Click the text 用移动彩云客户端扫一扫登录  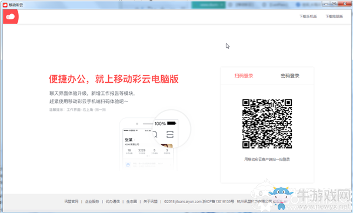[267, 159]
